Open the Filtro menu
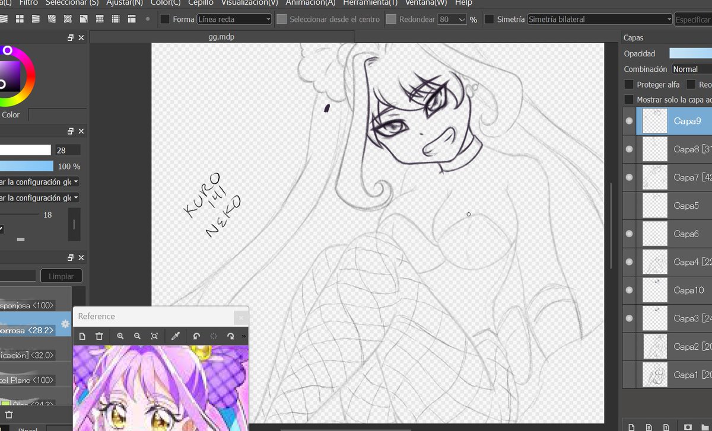The height and width of the screenshot is (431, 712). [x=28, y=3]
